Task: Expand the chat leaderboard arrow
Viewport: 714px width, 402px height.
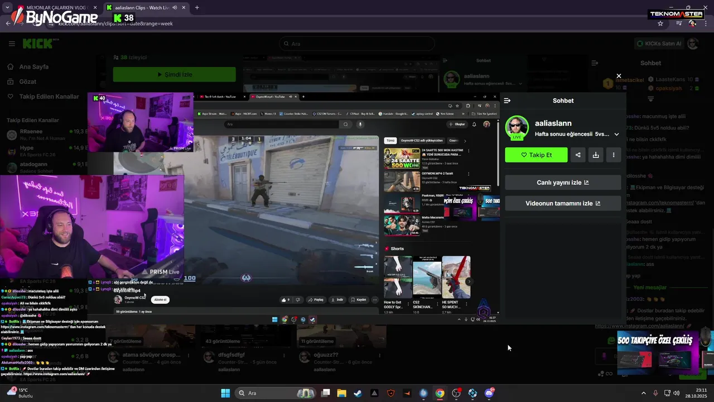Action: pyautogui.click(x=650, y=98)
